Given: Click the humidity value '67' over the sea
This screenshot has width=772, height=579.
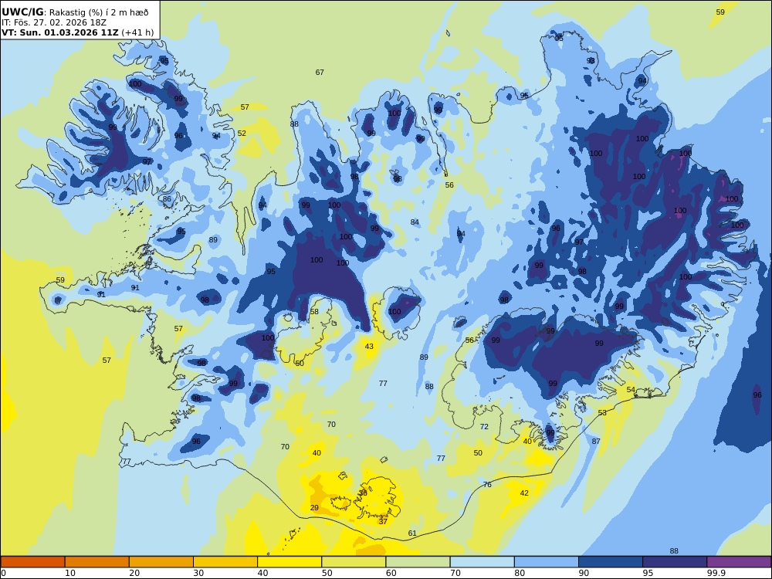Looking at the screenshot, I should 320,73.
